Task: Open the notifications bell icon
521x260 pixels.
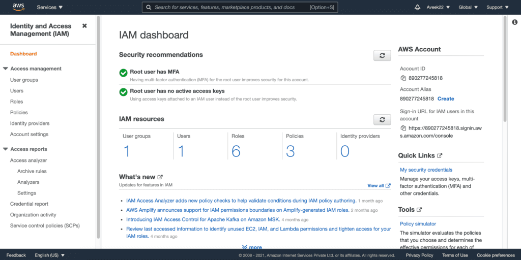Action: [x=418, y=7]
